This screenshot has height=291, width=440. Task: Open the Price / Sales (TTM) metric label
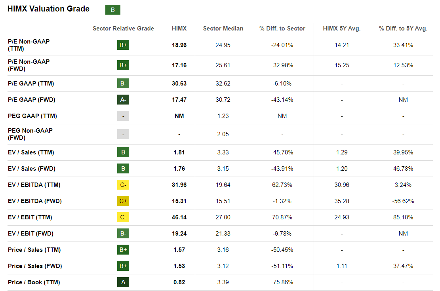[34, 250]
